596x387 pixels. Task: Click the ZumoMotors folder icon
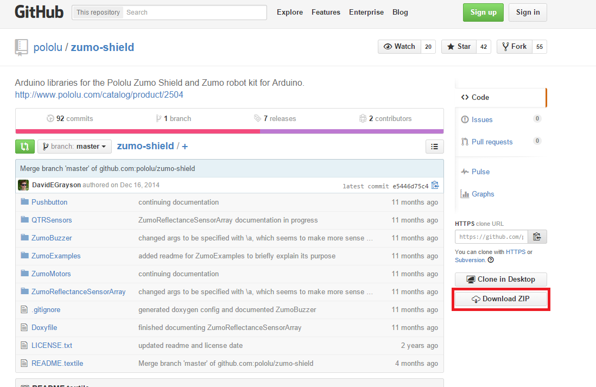pos(25,273)
